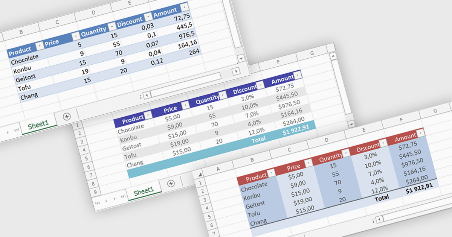Select column D header in red table window

[x=326, y=140]
